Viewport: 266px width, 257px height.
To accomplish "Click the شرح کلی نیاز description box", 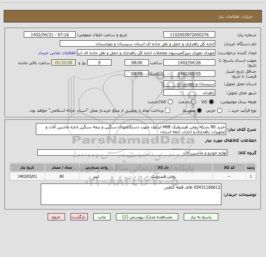I will click(131, 129).
